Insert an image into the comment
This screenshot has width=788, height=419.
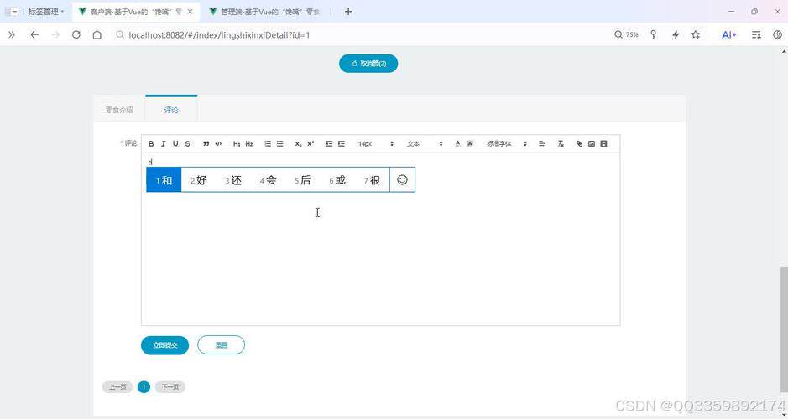[x=592, y=144]
